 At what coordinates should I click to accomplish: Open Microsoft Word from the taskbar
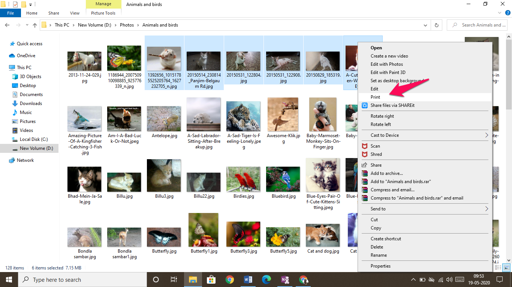[248, 279]
